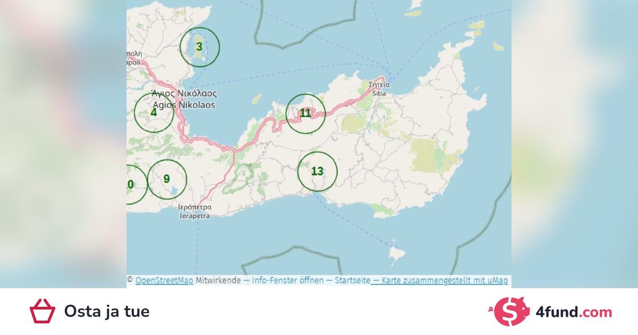638x335 pixels.
Task: Click the small island south of the coast
Action: pyautogui.click(x=397, y=255)
